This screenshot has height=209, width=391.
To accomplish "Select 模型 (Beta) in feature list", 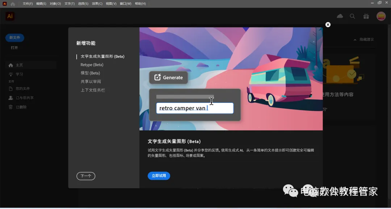I will click(90, 73).
